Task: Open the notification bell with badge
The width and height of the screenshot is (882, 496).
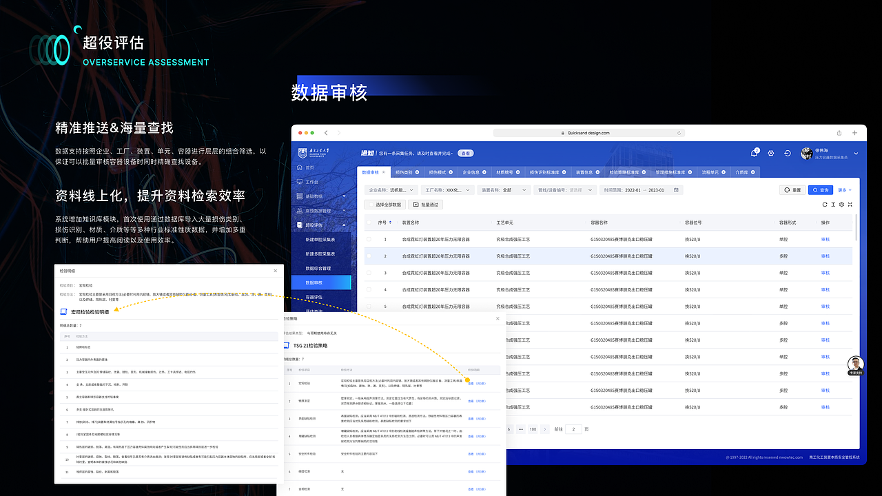Action: tap(755, 152)
